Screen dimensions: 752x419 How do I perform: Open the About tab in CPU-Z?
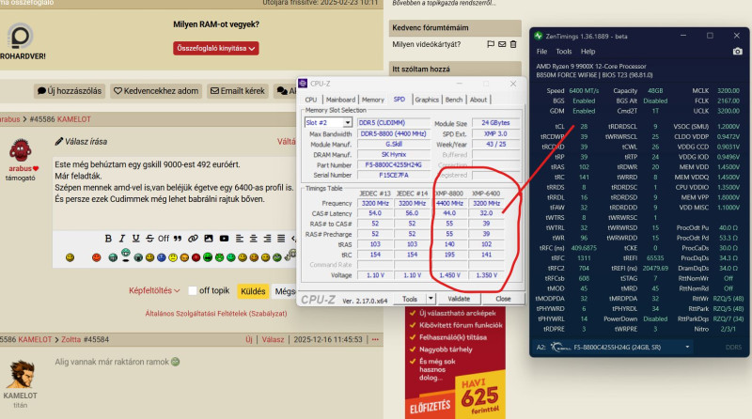click(478, 100)
